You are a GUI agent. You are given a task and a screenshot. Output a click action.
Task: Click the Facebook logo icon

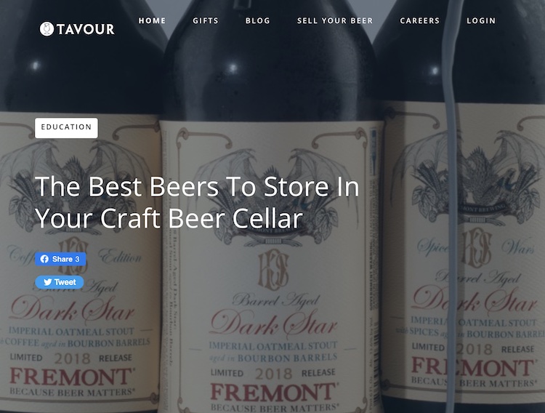point(44,259)
